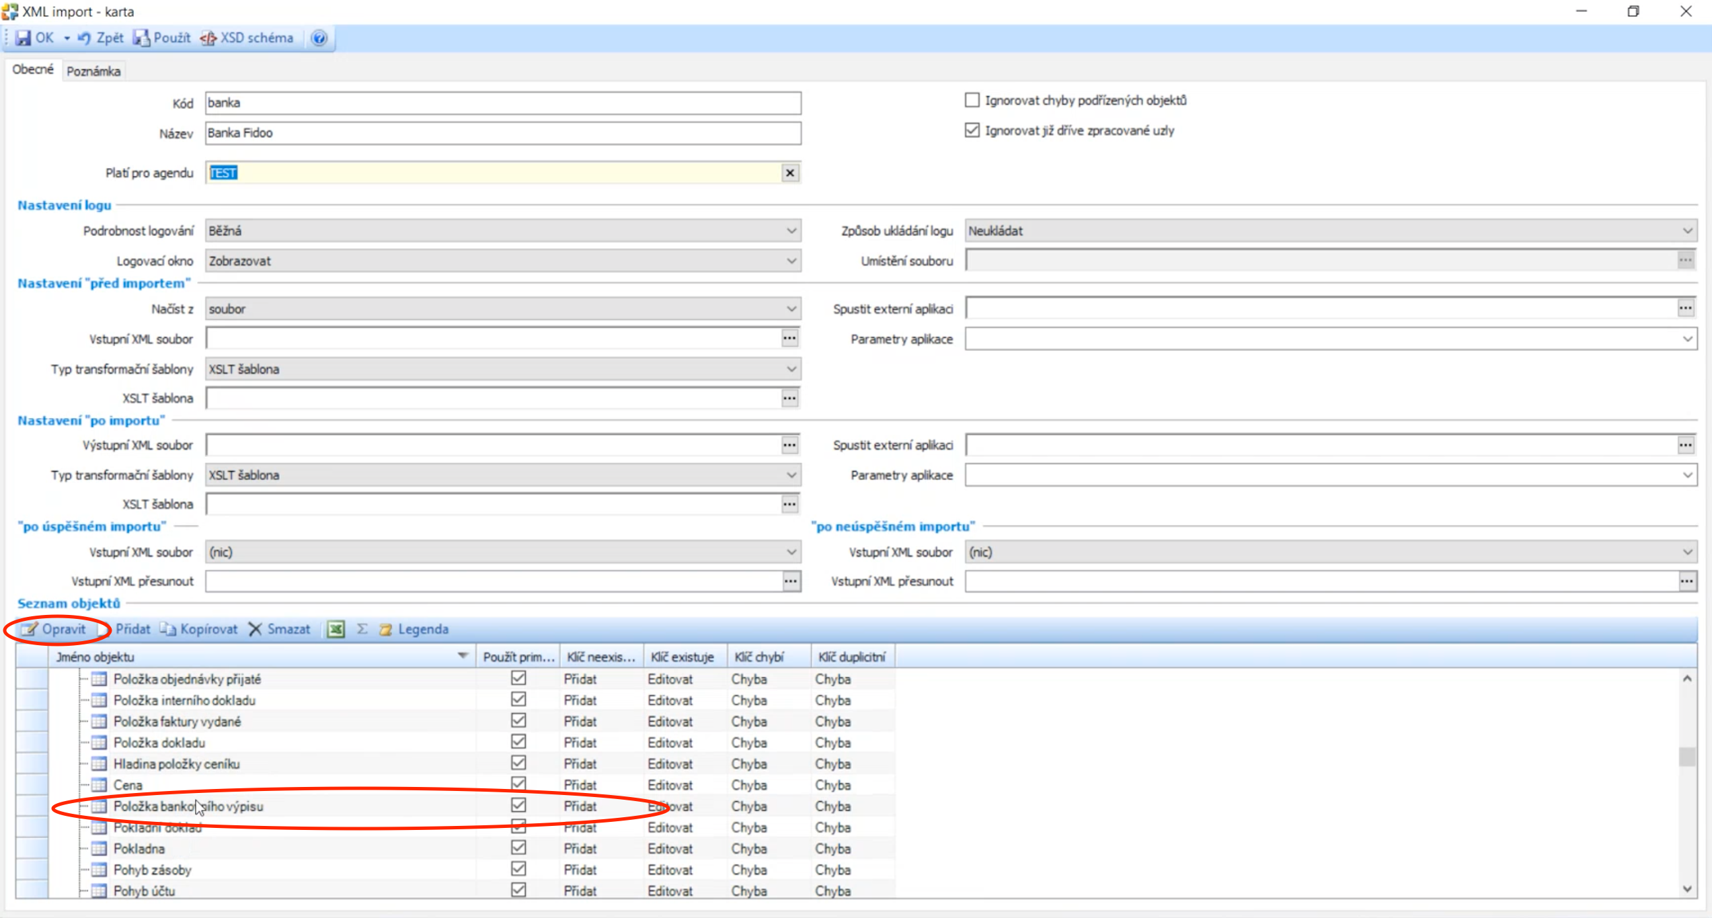This screenshot has width=1712, height=918.
Task: Click the object list scrollbar down arrow
Action: click(x=1687, y=889)
